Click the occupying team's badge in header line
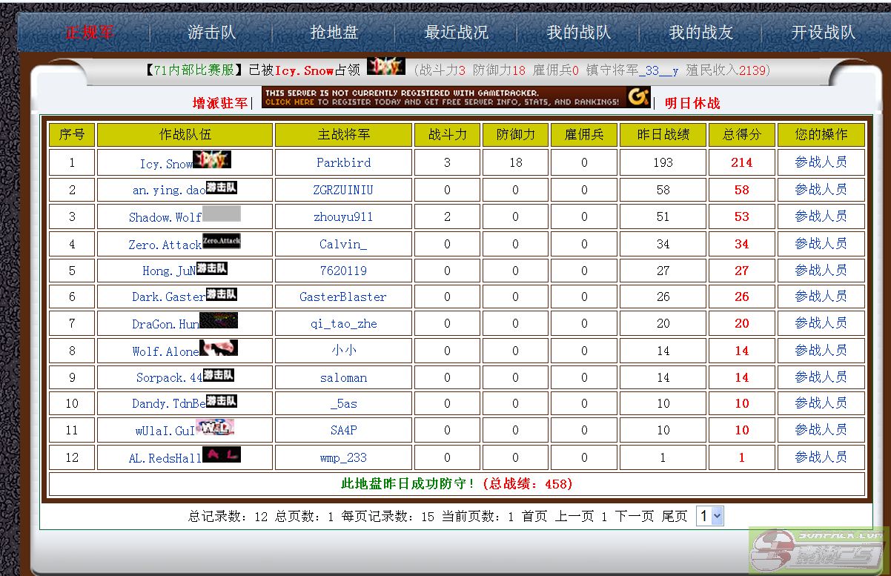 (x=386, y=67)
